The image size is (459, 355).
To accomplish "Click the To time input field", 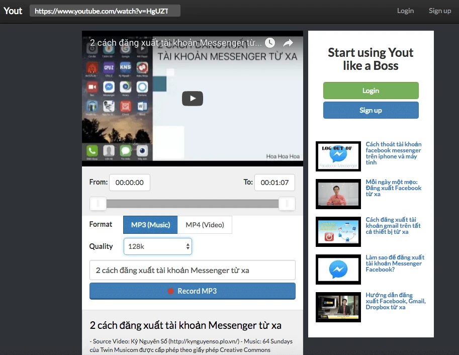I will point(274,183).
